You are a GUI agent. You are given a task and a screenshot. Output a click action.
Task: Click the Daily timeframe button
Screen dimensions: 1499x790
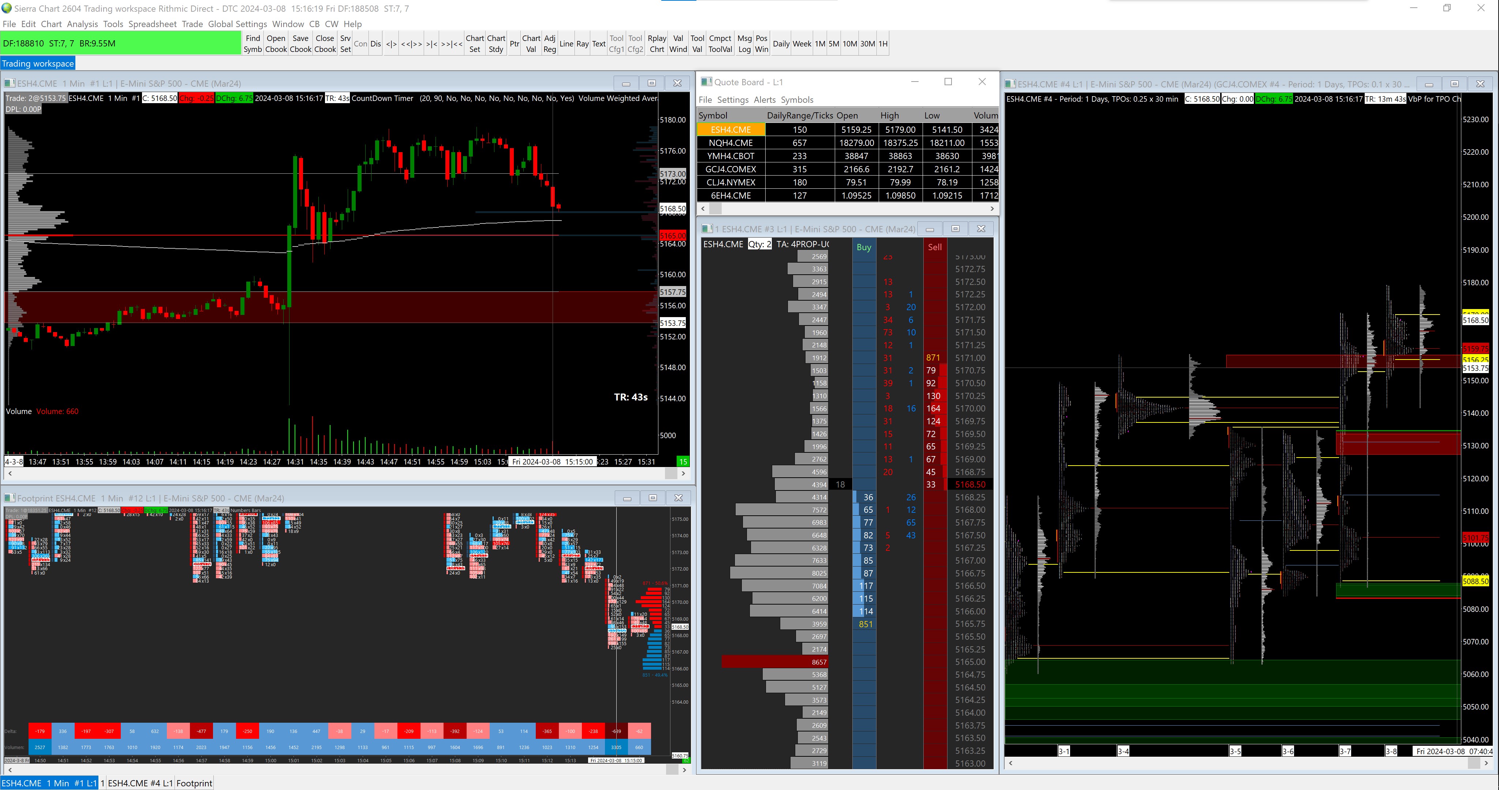[x=781, y=44]
